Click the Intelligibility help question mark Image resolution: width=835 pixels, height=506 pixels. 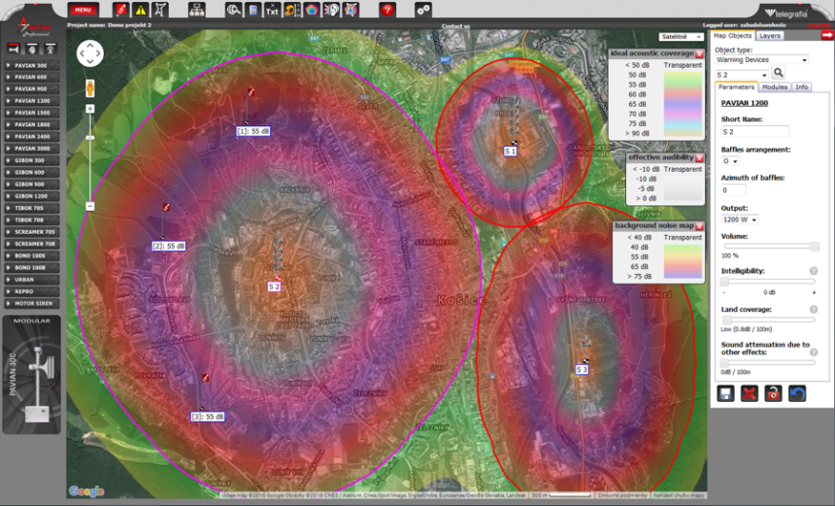click(814, 271)
